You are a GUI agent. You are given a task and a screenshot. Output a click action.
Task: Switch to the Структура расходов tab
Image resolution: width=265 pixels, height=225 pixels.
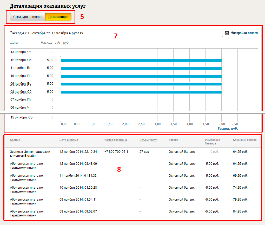tap(28, 17)
